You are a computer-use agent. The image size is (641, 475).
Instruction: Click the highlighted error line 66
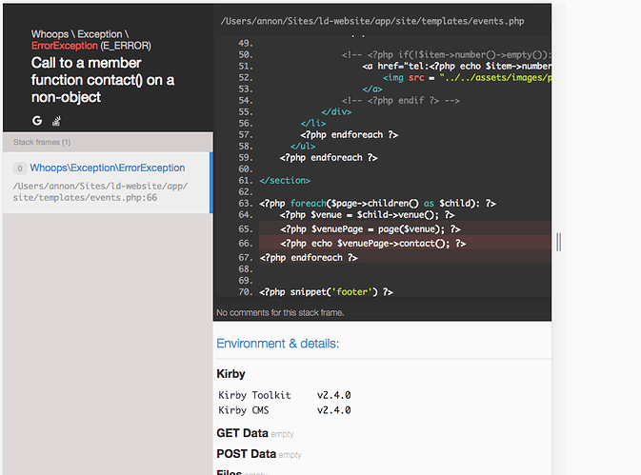(371, 244)
